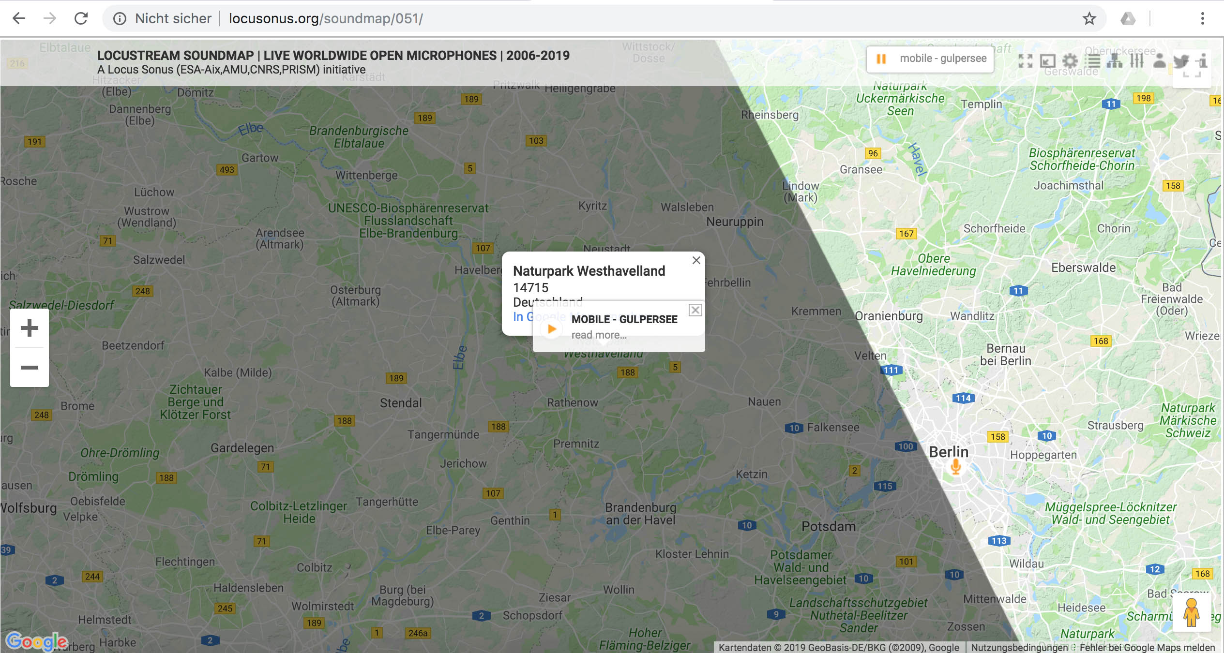Click the shrink-to-window icon in toolbar
1224x653 pixels.
(1047, 61)
